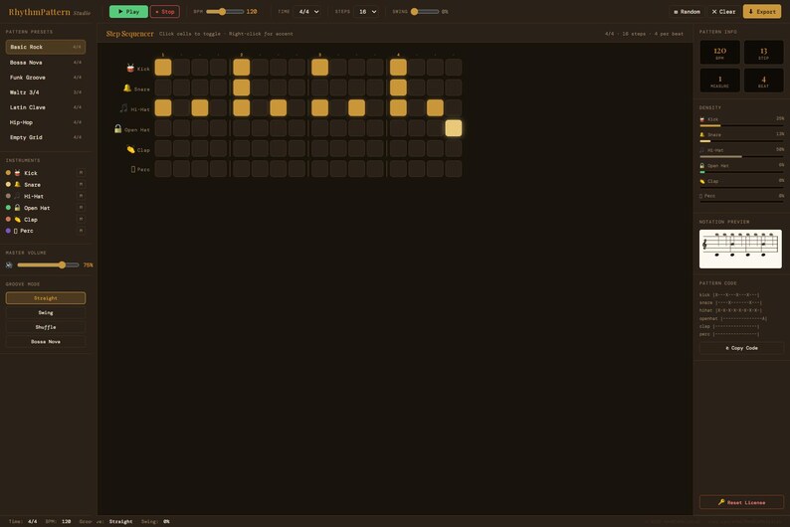Open the Time signature 4/4 dropdown

(308, 12)
